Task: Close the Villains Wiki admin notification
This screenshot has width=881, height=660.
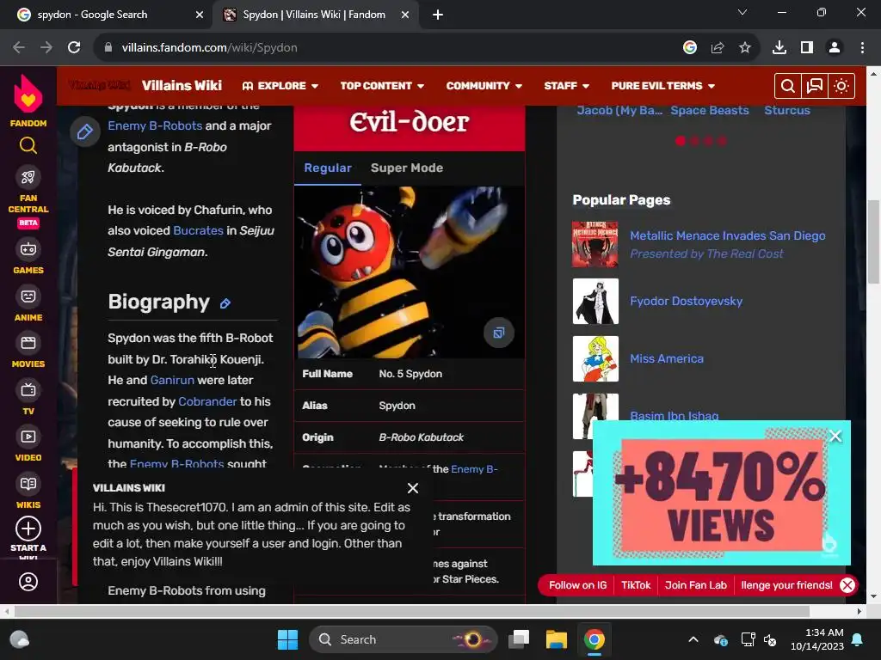Action: point(413,488)
